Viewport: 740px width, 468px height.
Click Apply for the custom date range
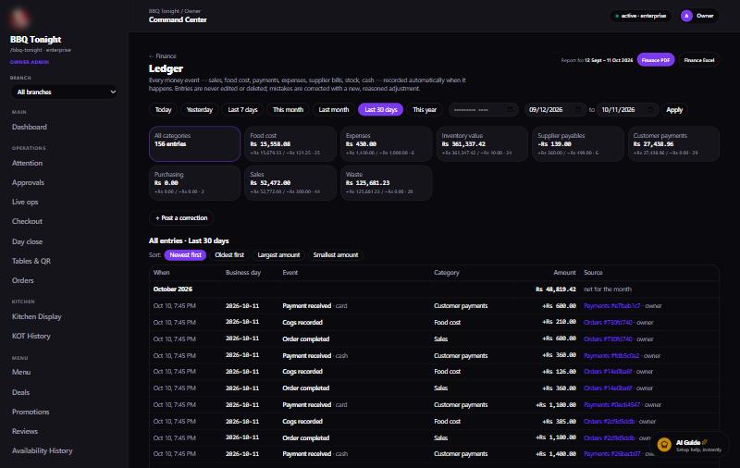(x=674, y=109)
